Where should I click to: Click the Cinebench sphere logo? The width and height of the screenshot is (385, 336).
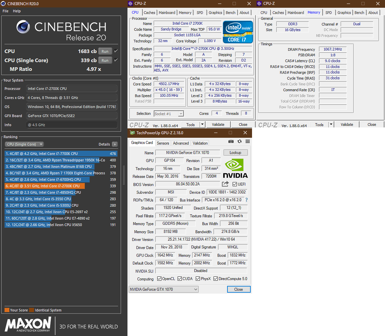[23, 27]
